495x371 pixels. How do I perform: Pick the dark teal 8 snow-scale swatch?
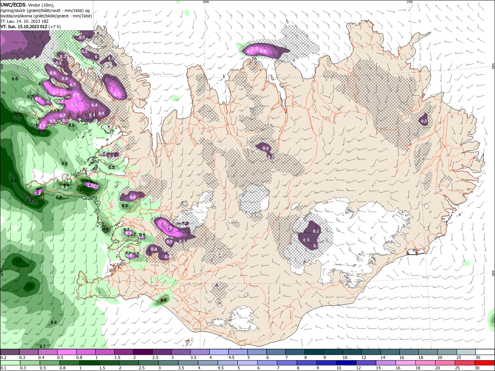click(314, 352)
